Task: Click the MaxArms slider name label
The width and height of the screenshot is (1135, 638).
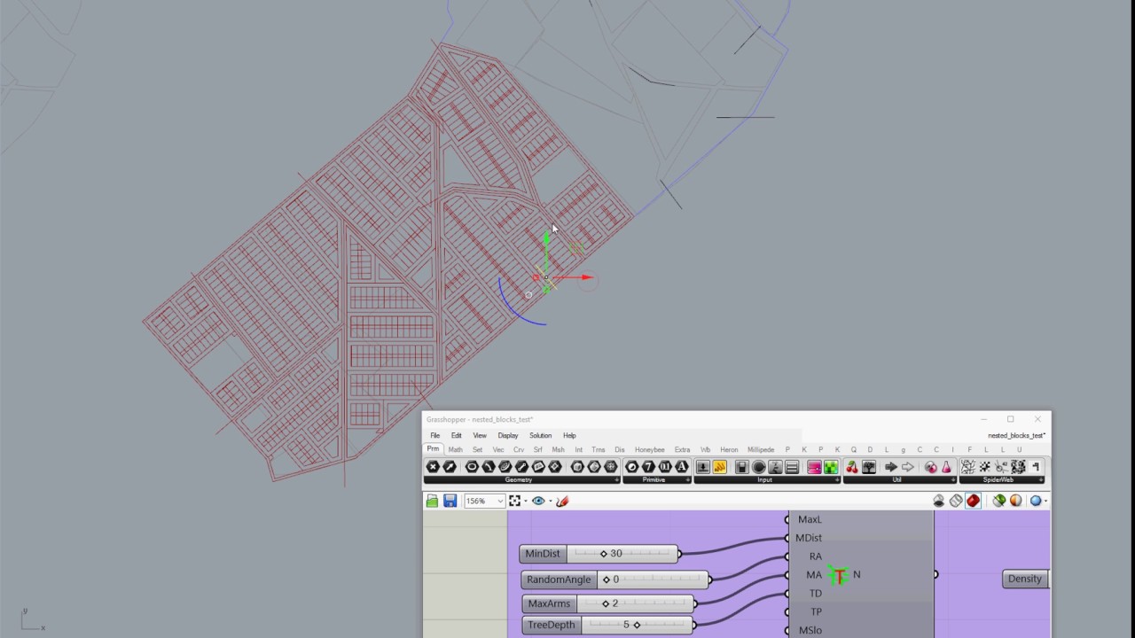Action: click(x=549, y=603)
